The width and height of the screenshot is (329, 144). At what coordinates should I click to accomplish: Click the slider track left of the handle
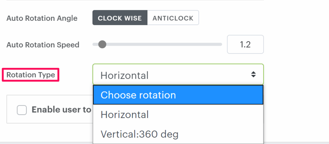[x=95, y=44]
